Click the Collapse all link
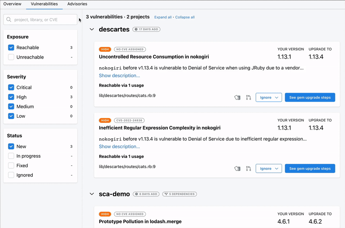Viewport: 345px width, 228px height. coord(185,17)
